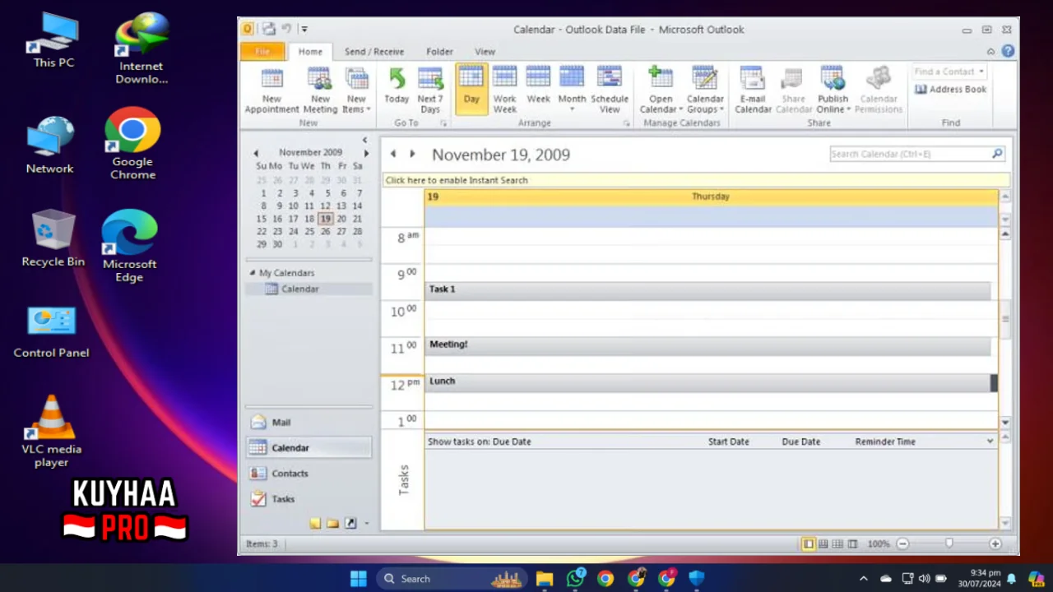The height and width of the screenshot is (592, 1053).
Task: Sort tasks by Start Date column
Action: pyautogui.click(x=729, y=442)
